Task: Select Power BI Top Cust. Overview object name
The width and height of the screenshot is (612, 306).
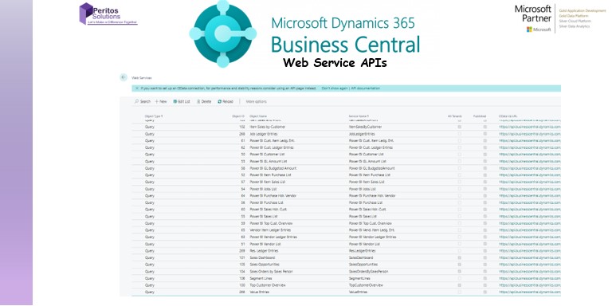Action: pos(271,223)
